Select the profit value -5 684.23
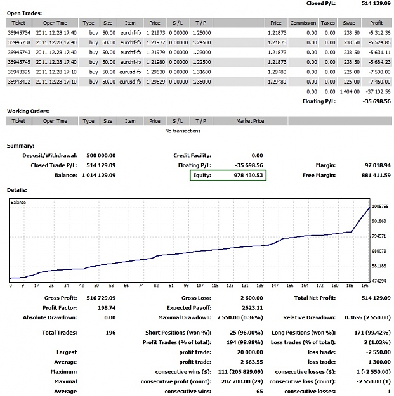 click(379, 62)
